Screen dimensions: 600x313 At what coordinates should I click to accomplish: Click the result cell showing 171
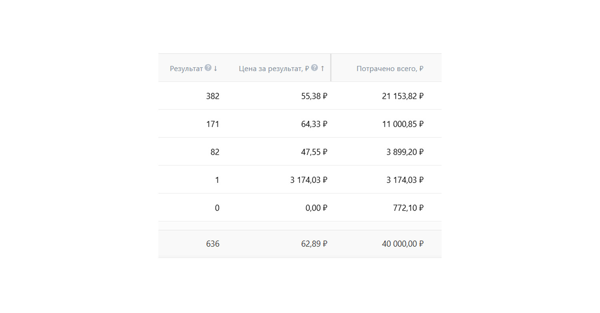point(212,124)
